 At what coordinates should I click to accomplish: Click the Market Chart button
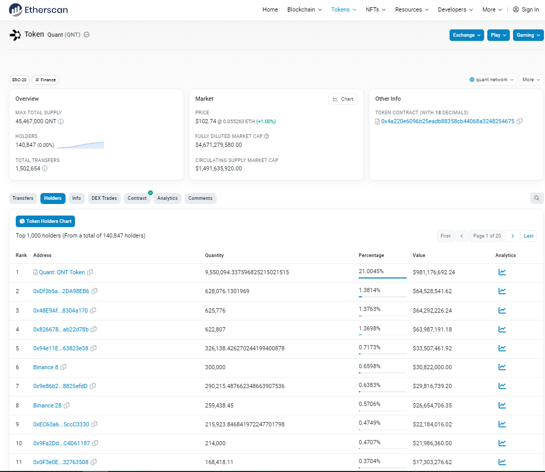click(343, 99)
